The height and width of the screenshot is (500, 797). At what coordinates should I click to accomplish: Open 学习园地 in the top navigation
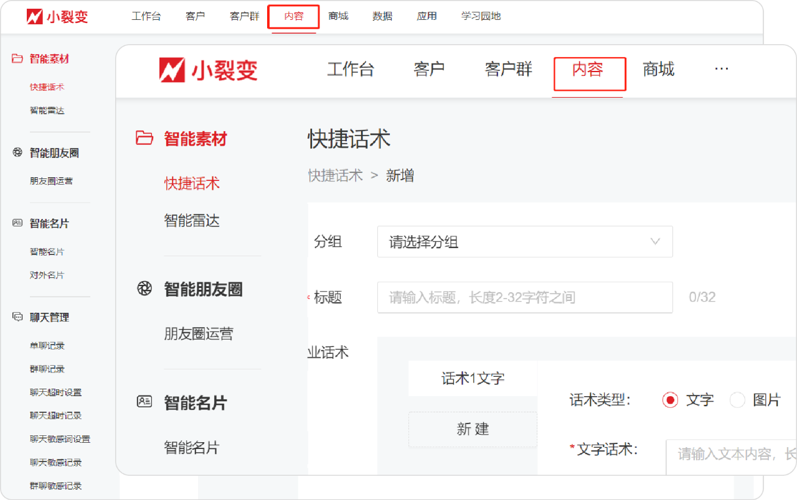click(x=481, y=16)
